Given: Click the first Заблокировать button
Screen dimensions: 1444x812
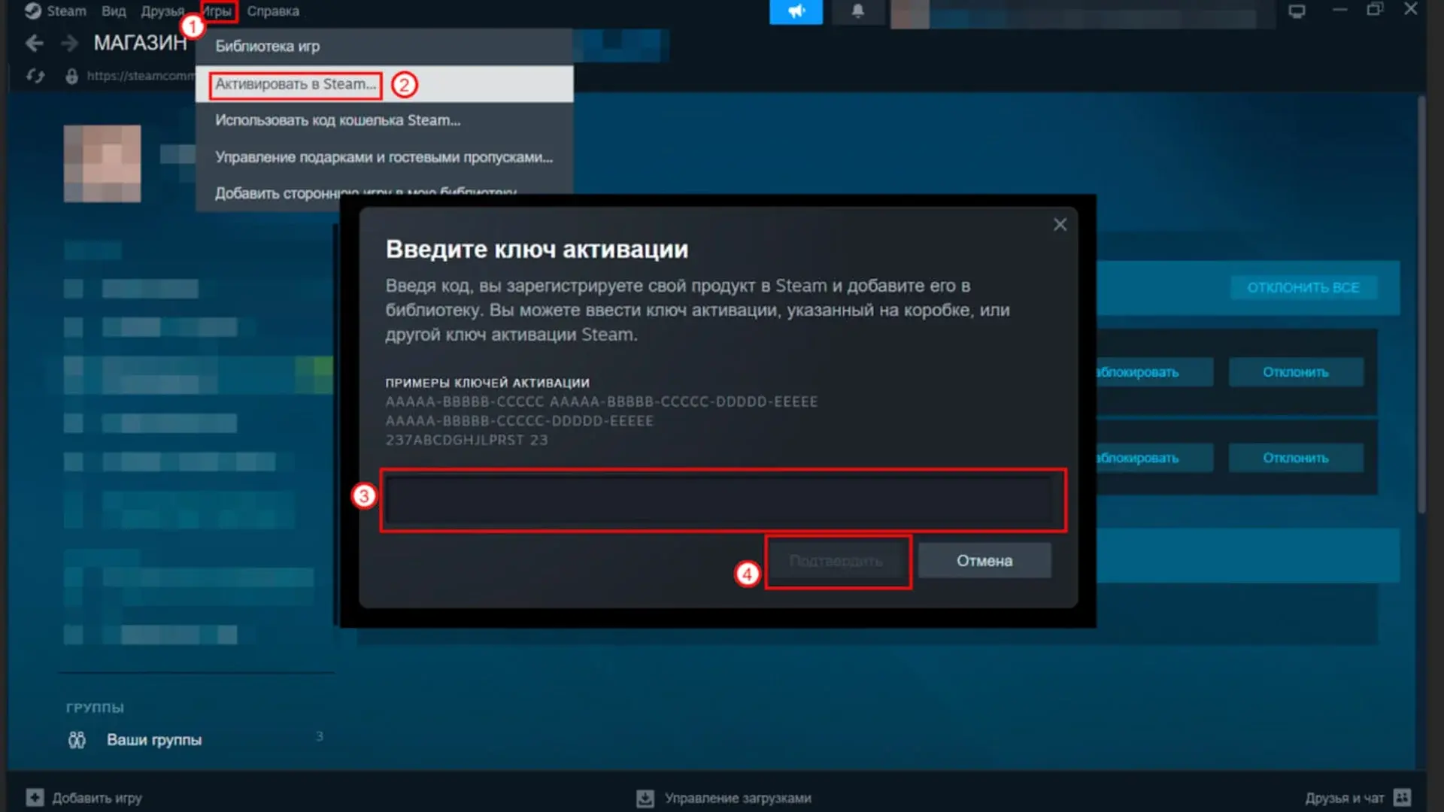Looking at the screenshot, I should point(1154,372).
